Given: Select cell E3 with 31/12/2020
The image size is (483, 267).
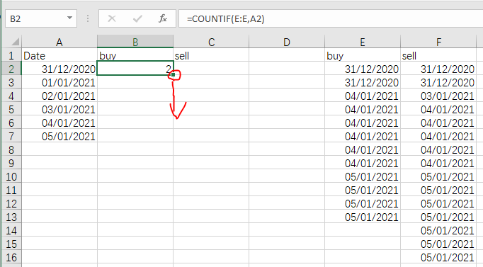Looking at the screenshot, I should (x=363, y=82).
